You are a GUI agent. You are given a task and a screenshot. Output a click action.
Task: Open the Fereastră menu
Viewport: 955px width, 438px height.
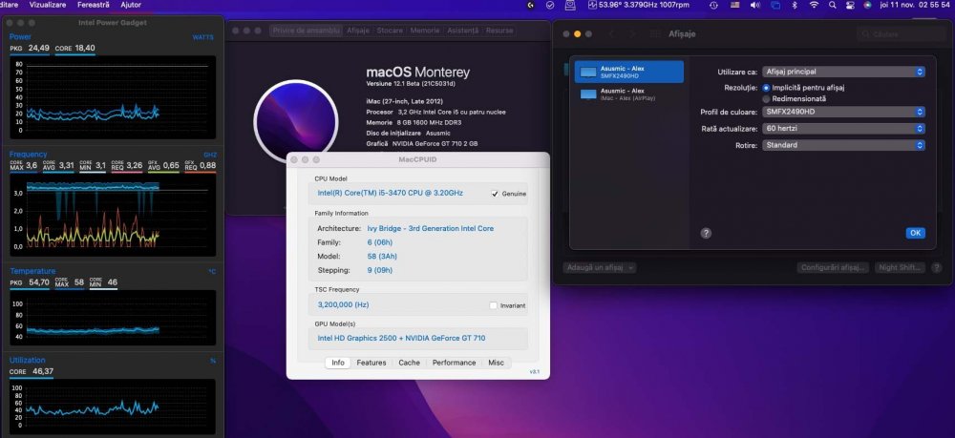pyautogui.click(x=94, y=5)
